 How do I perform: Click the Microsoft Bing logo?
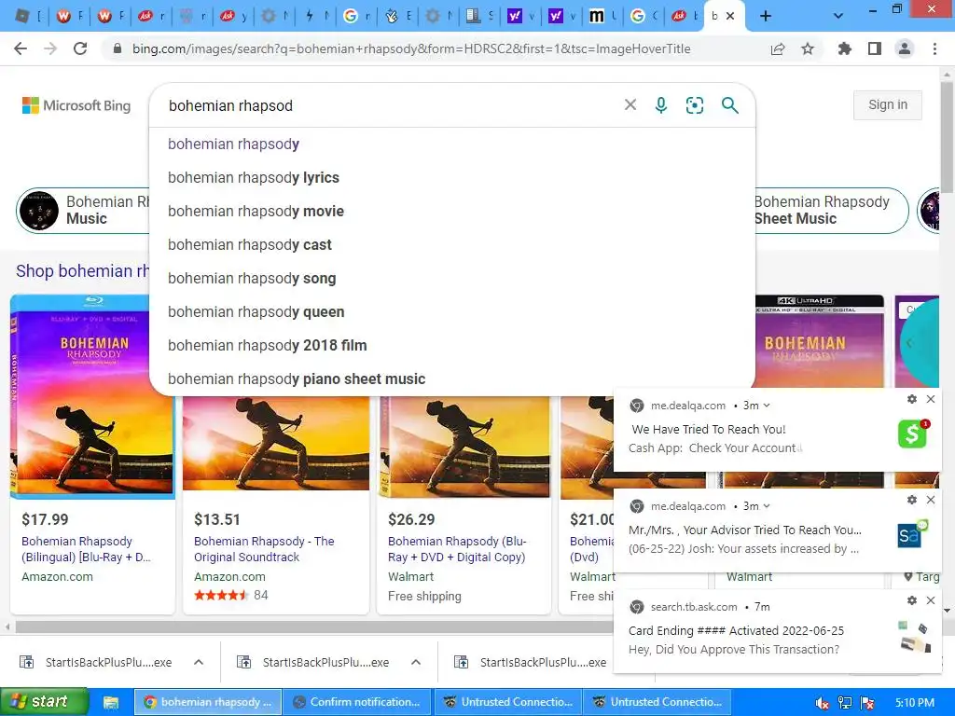coord(76,105)
